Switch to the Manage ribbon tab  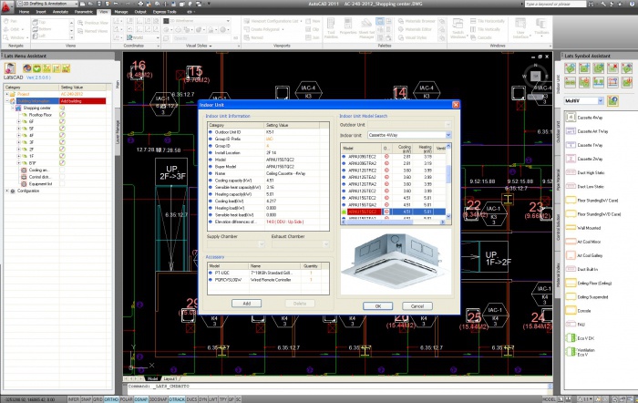[x=121, y=12]
